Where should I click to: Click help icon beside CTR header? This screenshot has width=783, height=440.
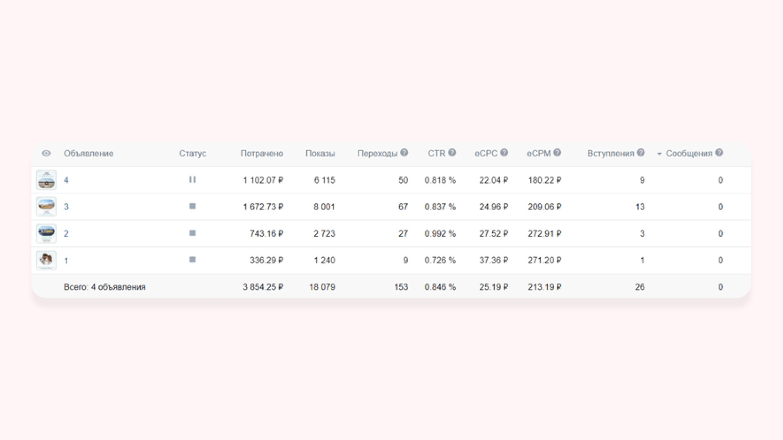(452, 153)
